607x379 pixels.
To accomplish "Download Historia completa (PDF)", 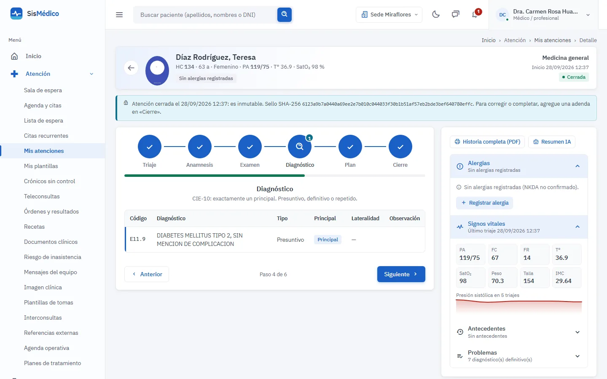I will [x=487, y=142].
